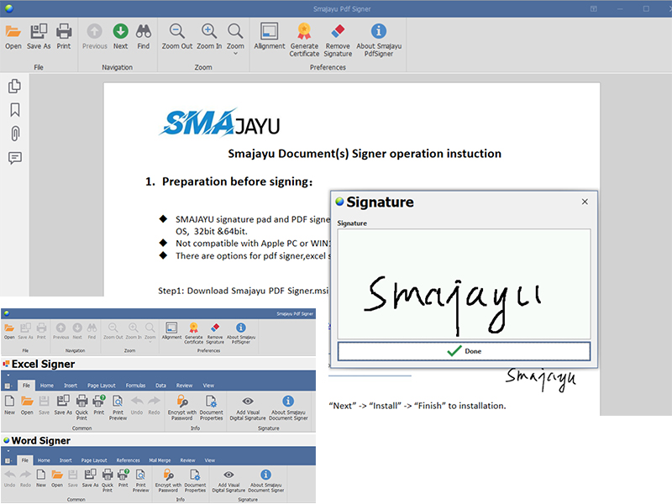Open the View tab in Word Signer
The height and width of the screenshot is (504, 672).
pos(209,460)
